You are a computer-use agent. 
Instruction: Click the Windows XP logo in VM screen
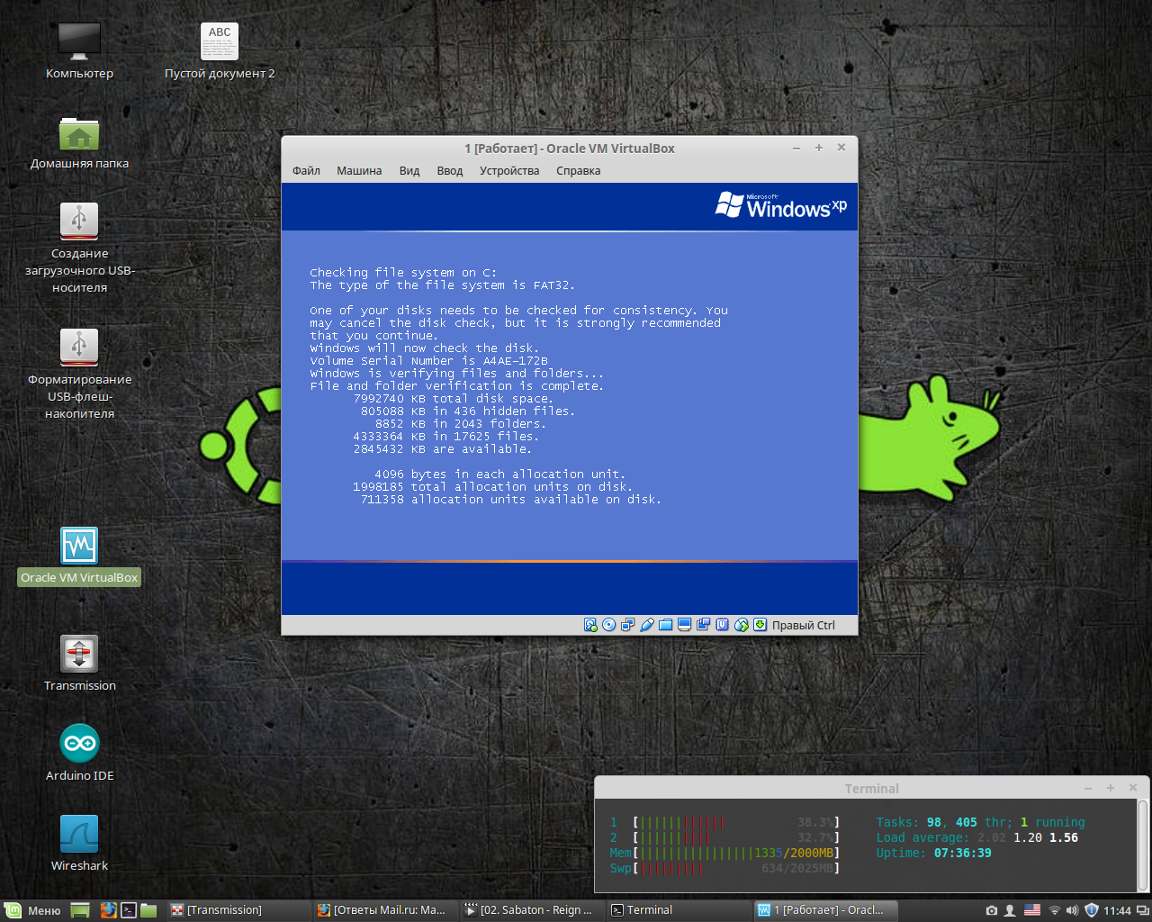(x=781, y=206)
